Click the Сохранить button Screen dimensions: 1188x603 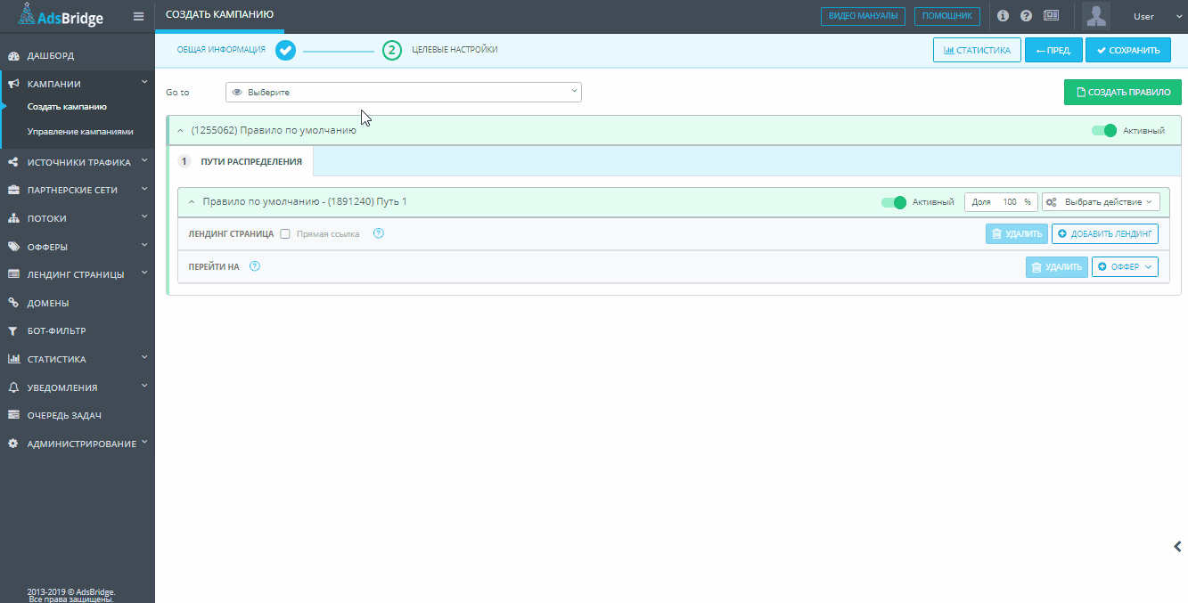[x=1127, y=50]
